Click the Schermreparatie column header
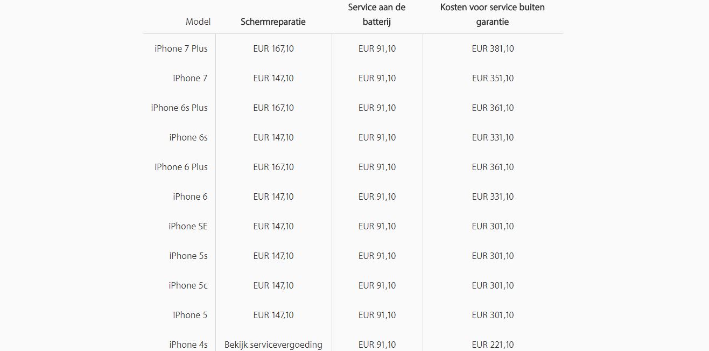This screenshot has height=351, width=709. tap(273, 22)
